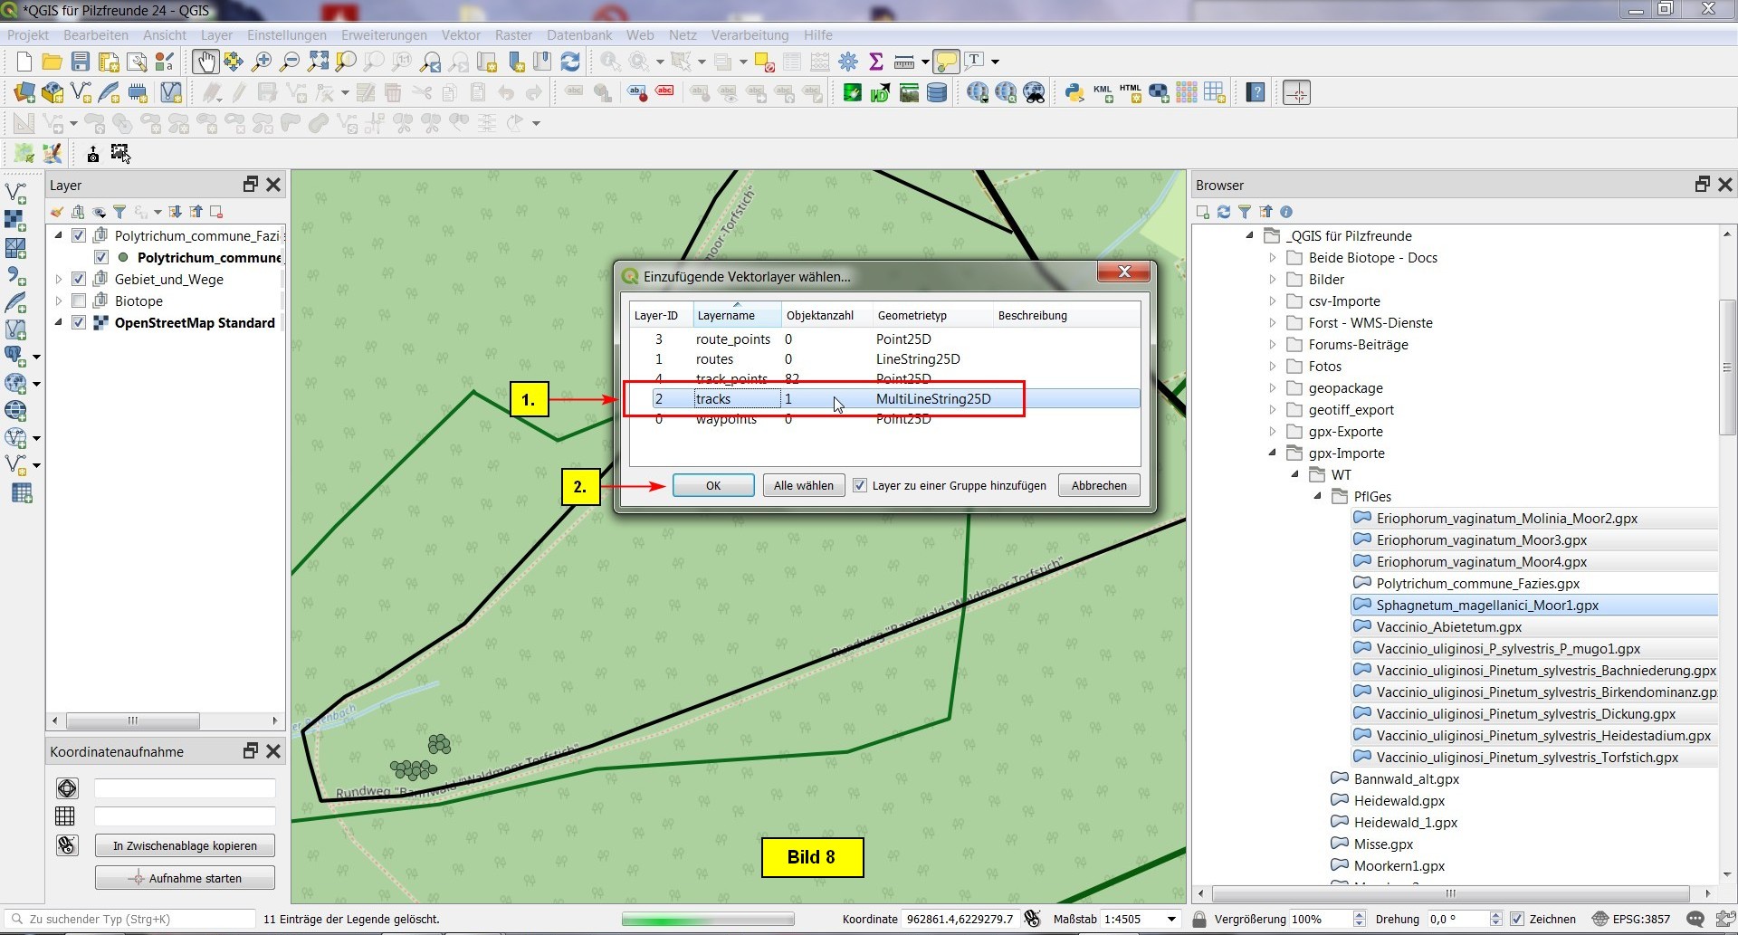
Task: Click the Zoom In magnifier tool
Action: click(262, 62)
